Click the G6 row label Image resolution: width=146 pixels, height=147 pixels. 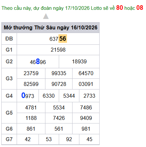click(9, 129)
